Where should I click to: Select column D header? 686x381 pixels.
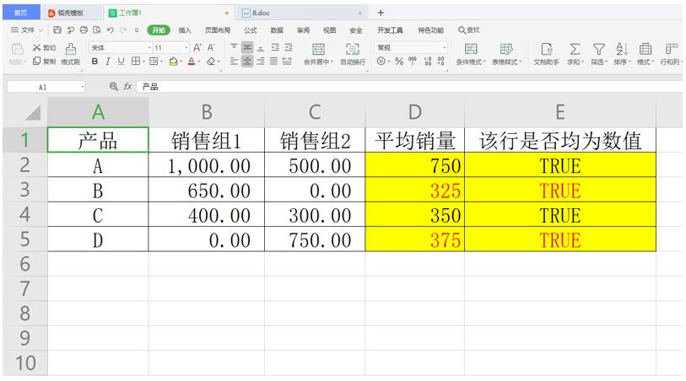click(x=415, y=112)
